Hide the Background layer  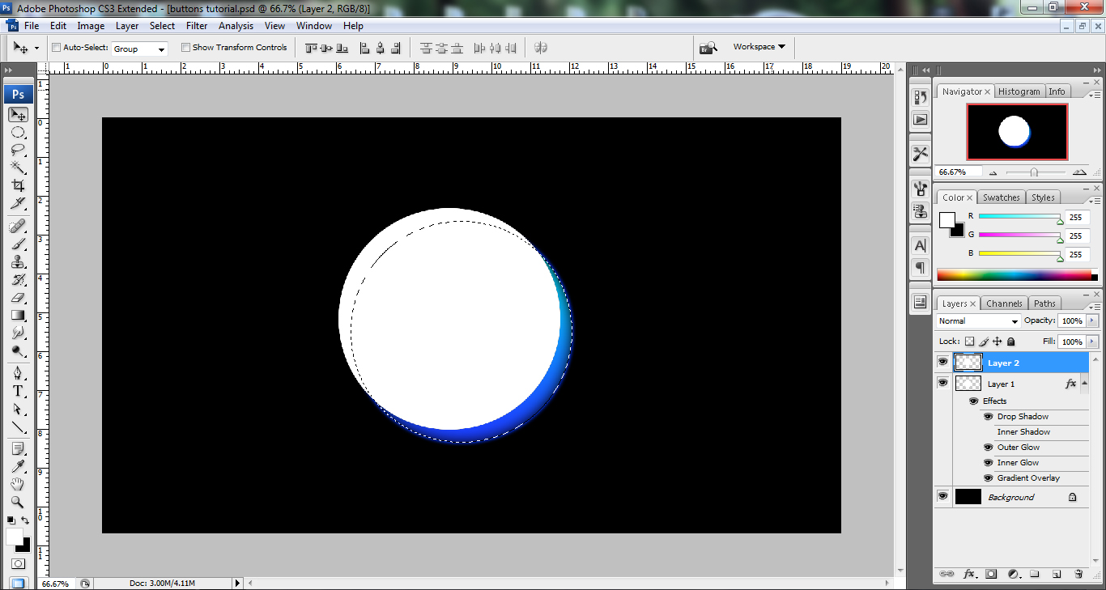942,496
